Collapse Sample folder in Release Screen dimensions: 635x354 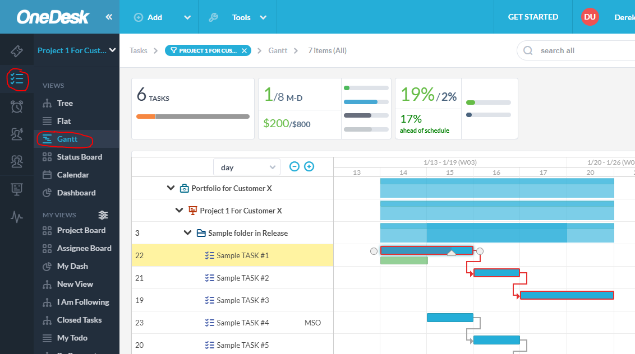click(188, 233)
